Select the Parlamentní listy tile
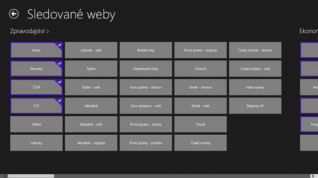 (146, 69)
